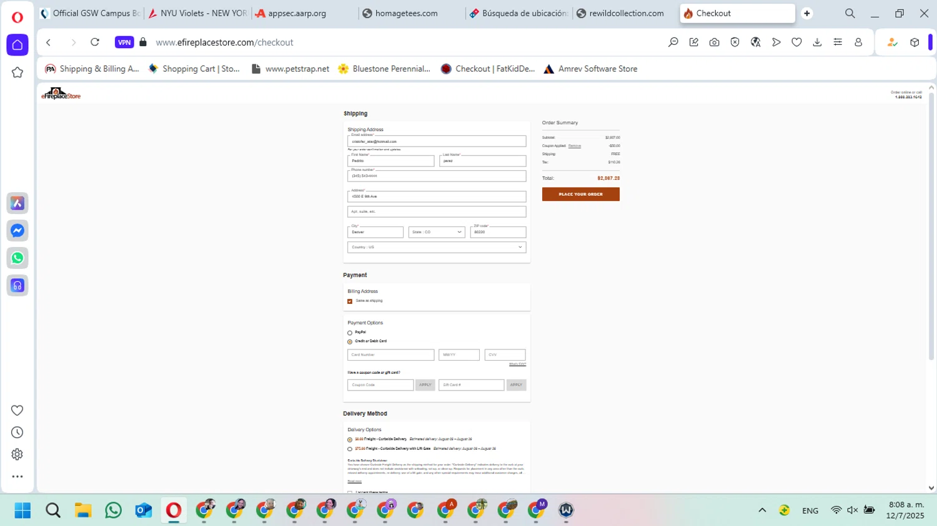Open the Checkout FatKidDe bookmark

coord(488,69)
